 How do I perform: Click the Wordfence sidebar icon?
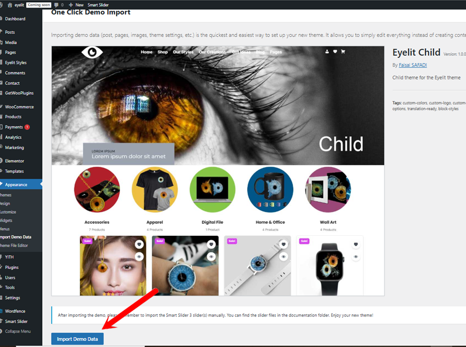(x=1, y=311)
